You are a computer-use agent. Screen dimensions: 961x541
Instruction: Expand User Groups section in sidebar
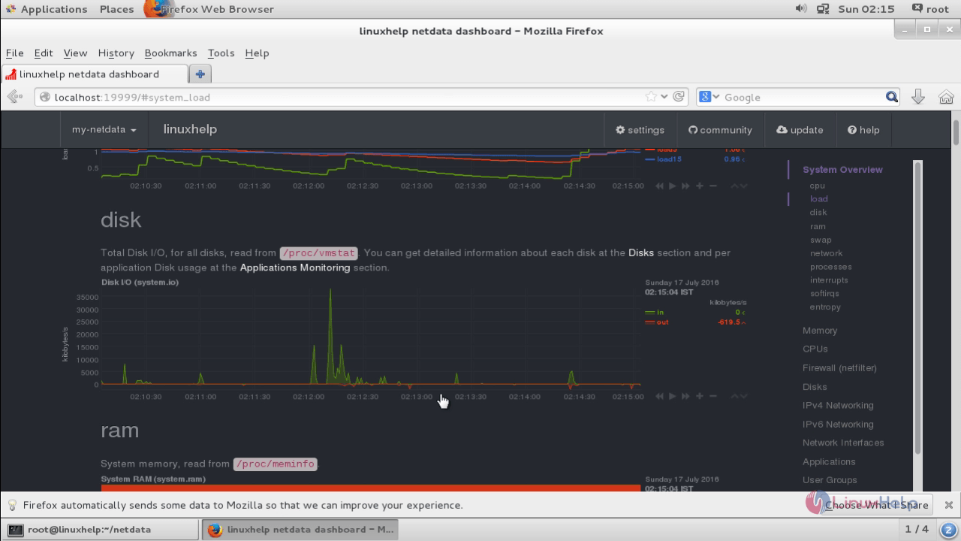(830, 480)
